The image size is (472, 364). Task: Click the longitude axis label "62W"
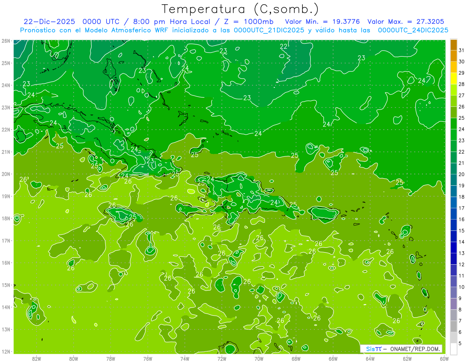(x=407, y=359)
